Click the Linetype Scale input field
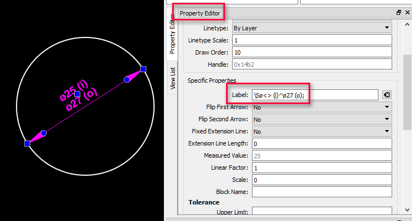Viewport: 412px width, 221px height. coord(311,40)
